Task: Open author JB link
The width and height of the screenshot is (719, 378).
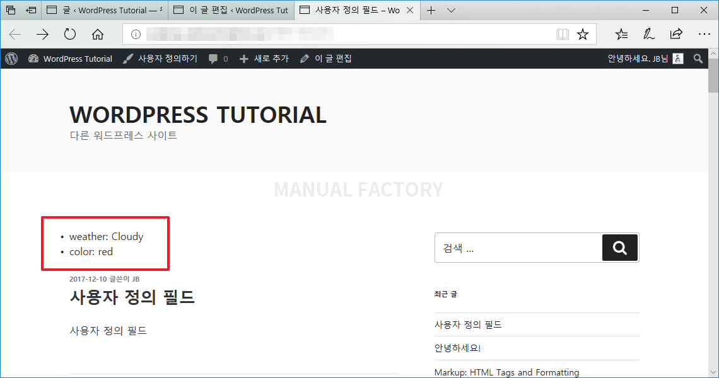Action: (136, 279)
